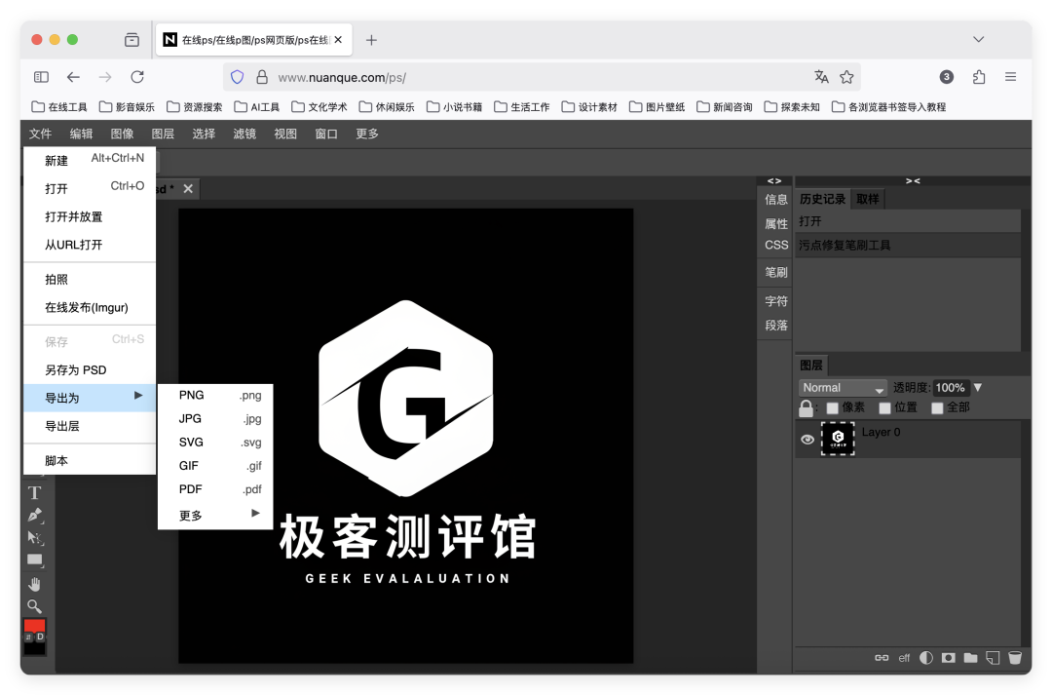1052x695 pixels.
Task: Check the 像素 lock checkbox
Action: click(x=833, y=408)
